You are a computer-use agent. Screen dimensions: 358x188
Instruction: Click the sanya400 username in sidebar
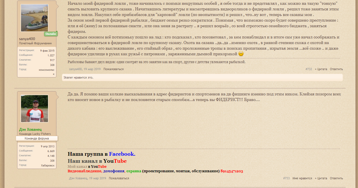(x=27, y=39)
